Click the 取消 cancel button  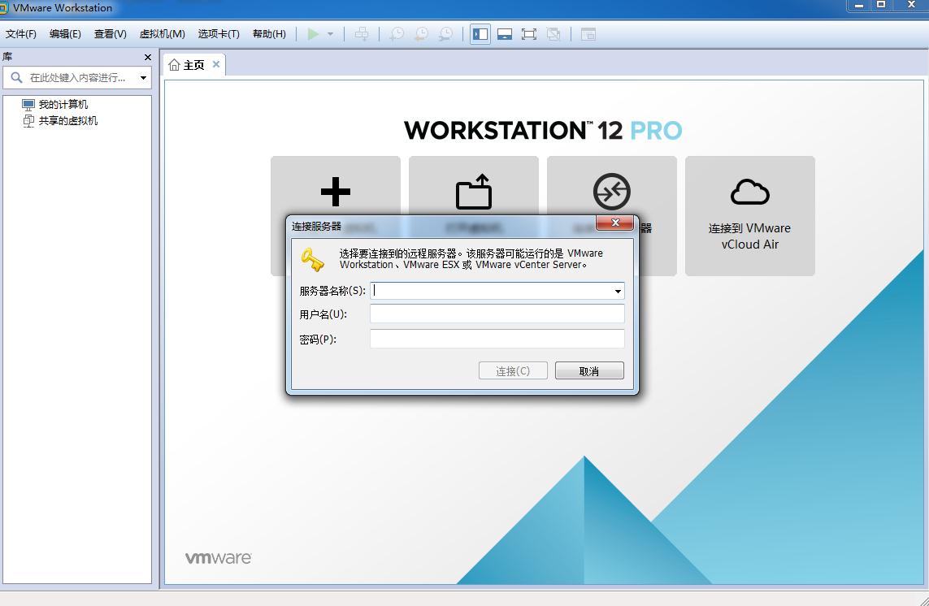(589, 371)
